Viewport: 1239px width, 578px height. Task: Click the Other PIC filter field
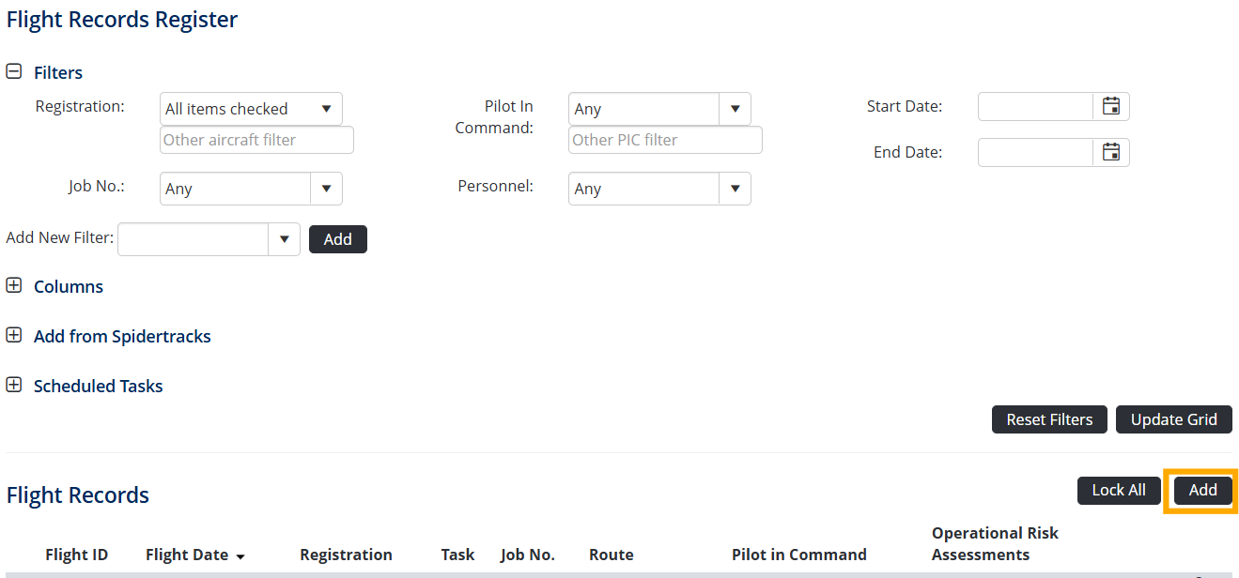pos(665,140)
